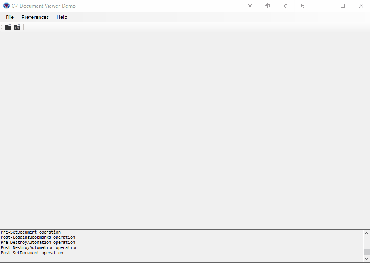Select the Pre-SetDocument operation log line
370x263 pixels.
point(30,232)
